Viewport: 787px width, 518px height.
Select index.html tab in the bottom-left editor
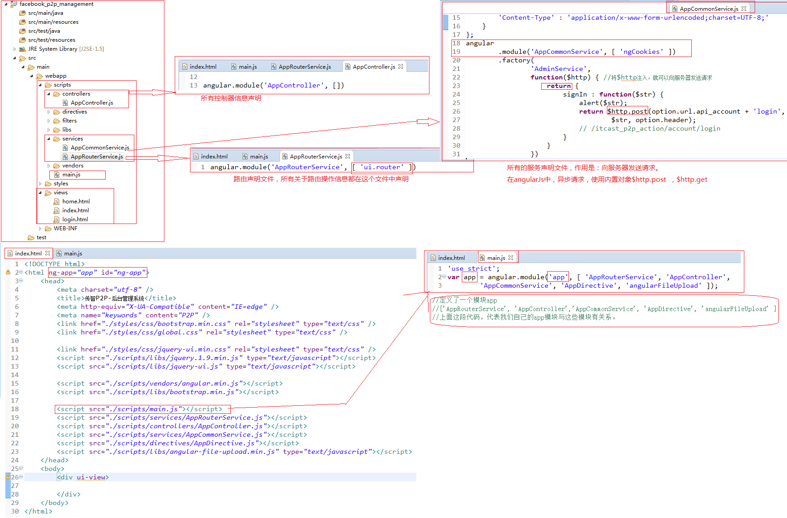28,254
